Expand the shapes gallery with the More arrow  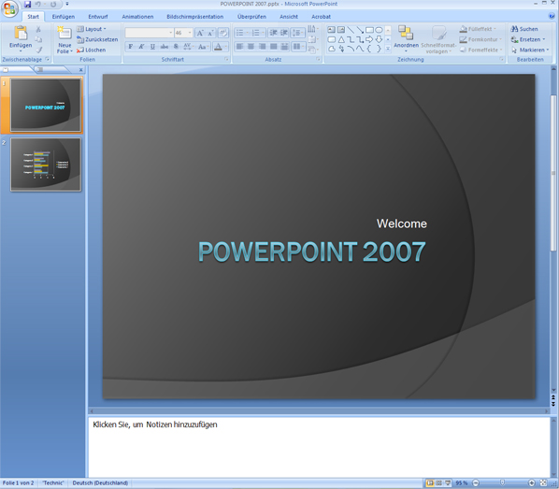pyautogui.click(x=388, y=50)
